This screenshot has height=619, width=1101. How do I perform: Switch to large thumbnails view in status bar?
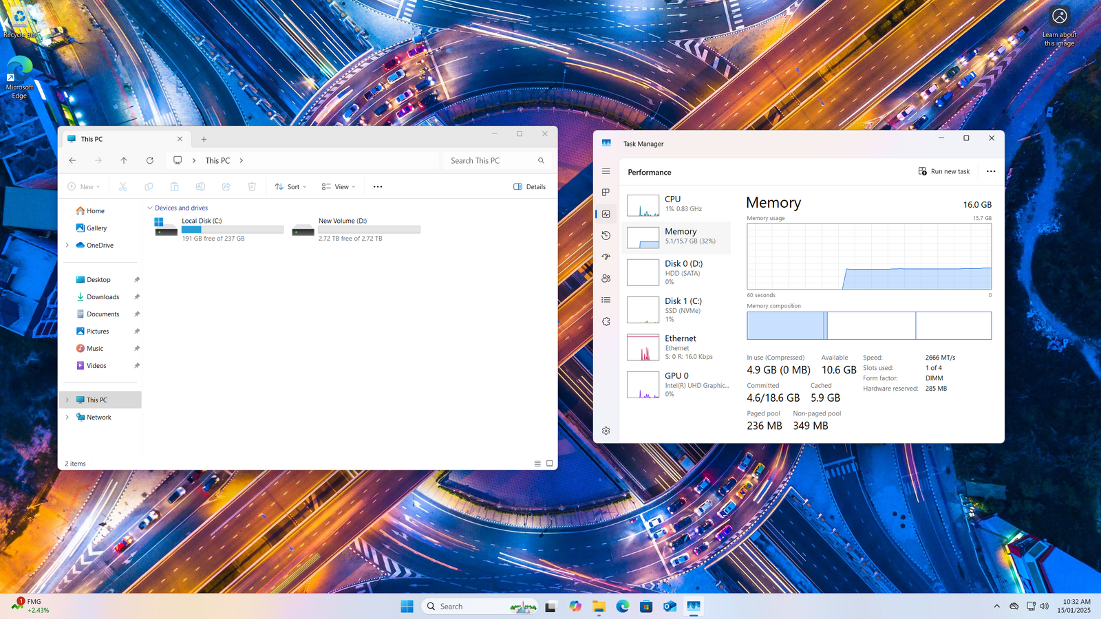(x=550, y=464)
